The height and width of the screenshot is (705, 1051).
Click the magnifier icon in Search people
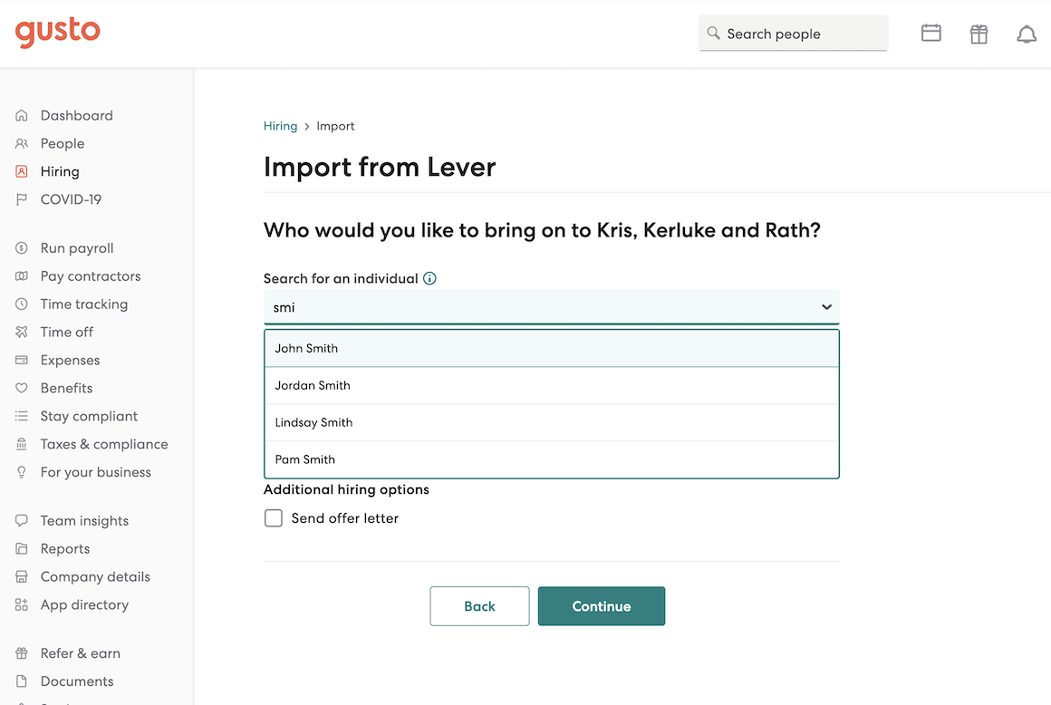[x=713, y=33]
